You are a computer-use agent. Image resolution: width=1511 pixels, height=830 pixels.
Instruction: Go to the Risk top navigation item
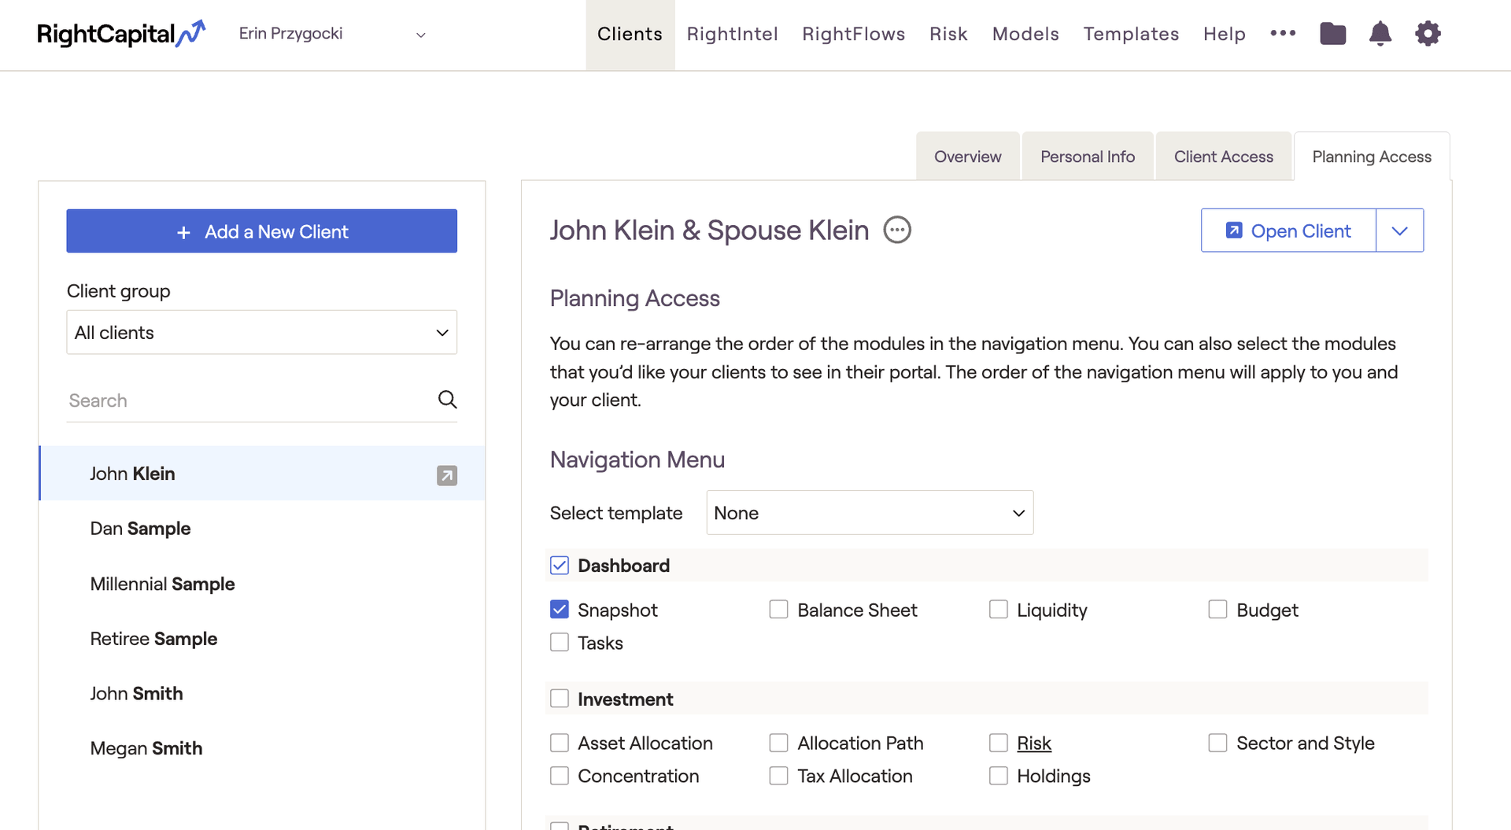(948, 35)
